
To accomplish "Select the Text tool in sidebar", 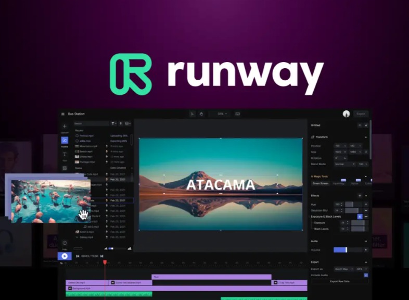I will (x=65, y=154).
